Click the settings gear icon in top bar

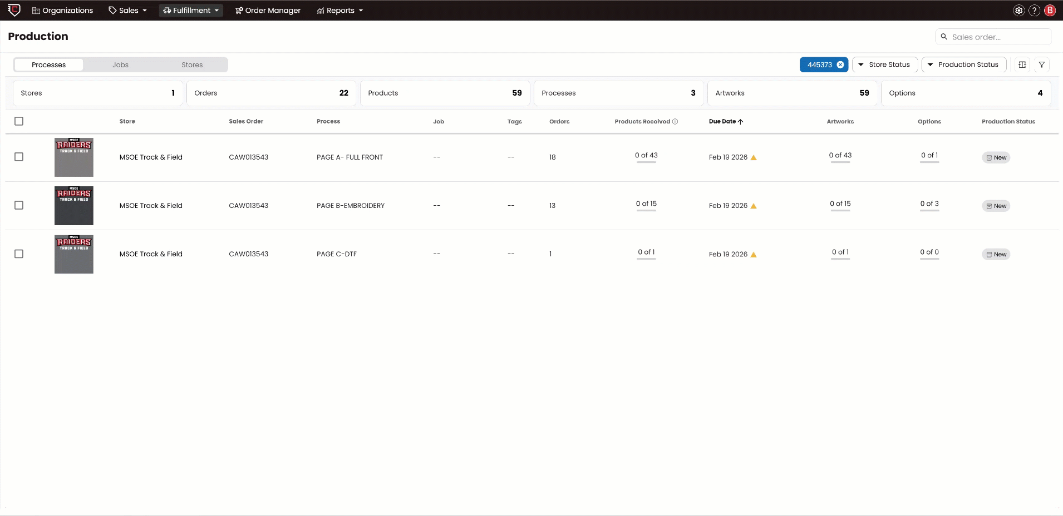tap(1018, 11)
